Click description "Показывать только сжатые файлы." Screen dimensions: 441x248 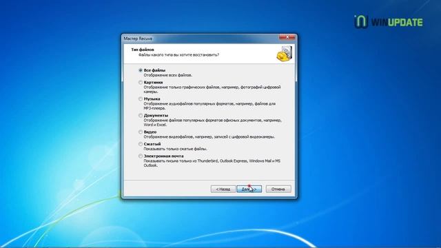[175, 149]
